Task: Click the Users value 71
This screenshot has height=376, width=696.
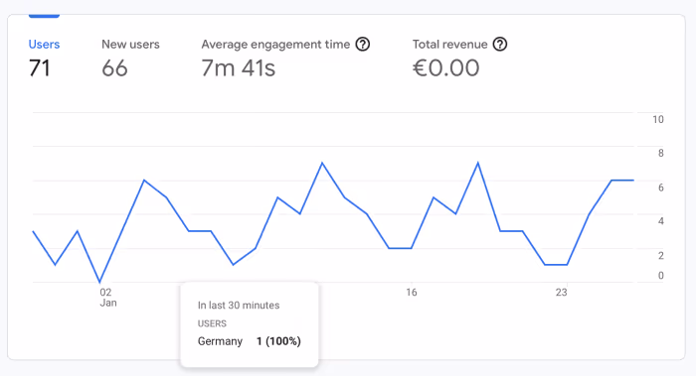Action: click(40, 68)
